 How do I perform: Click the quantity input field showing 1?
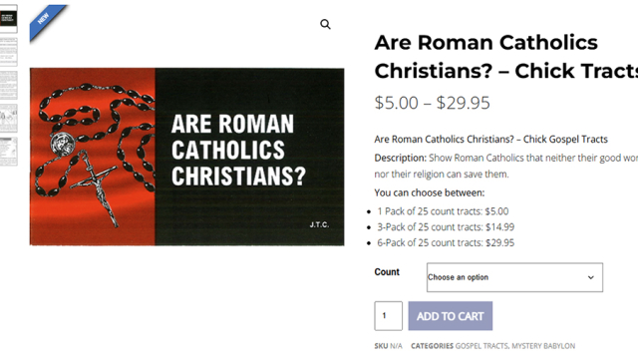point(388,316)
